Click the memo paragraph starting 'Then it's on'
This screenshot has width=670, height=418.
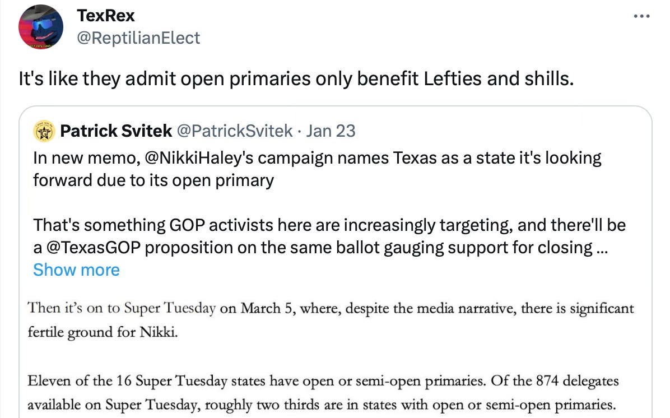(x=331, y=320)
